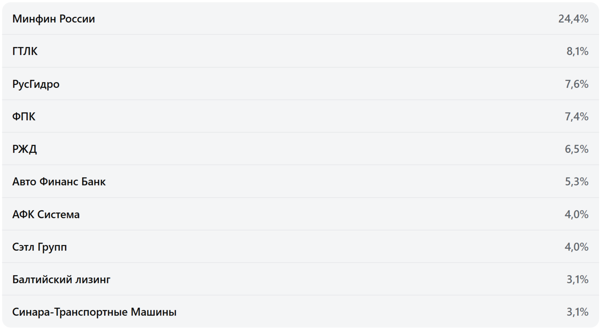Image resolution: width=601 pixels, height=329 pixels.
Task: Select the 4,0% value for Сэтл Групп
Action: 576,247
